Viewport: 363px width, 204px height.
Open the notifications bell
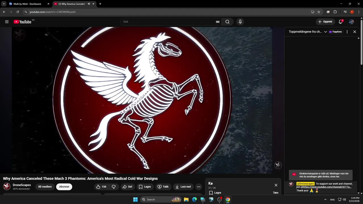point(341,22)
